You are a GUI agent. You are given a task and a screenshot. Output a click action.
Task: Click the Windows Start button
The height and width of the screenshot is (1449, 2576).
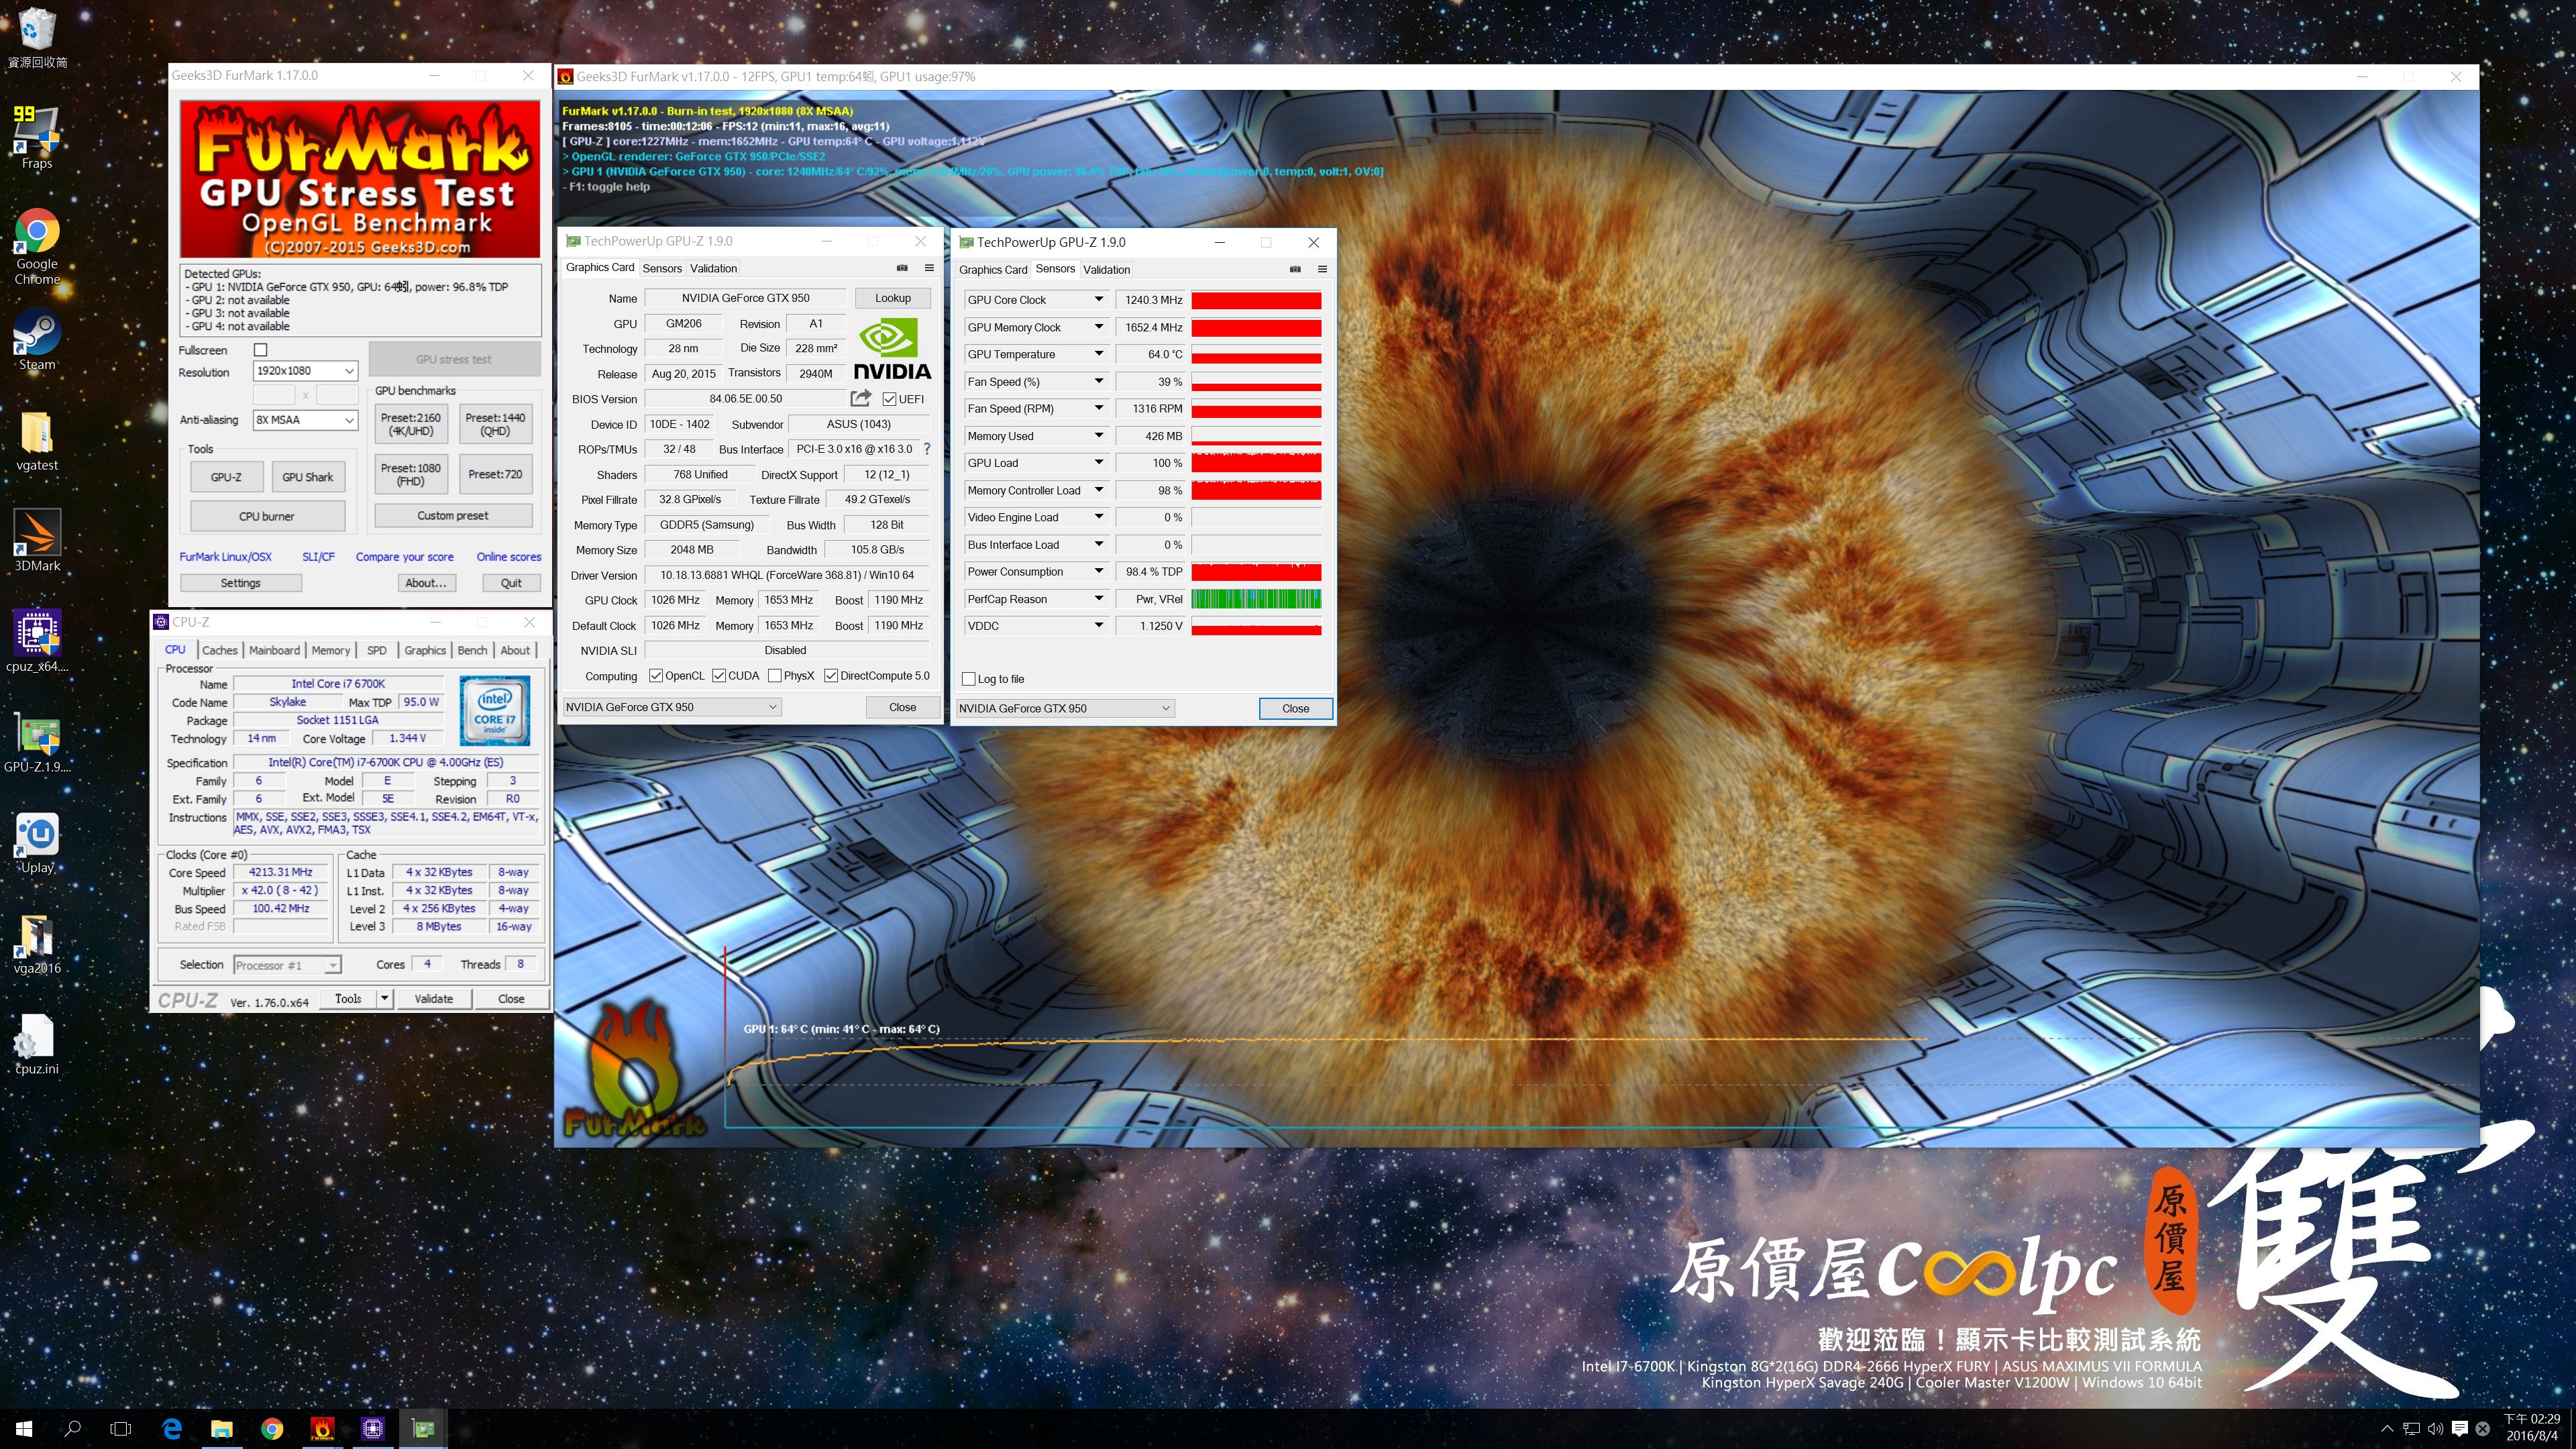tap(24, 1428)
